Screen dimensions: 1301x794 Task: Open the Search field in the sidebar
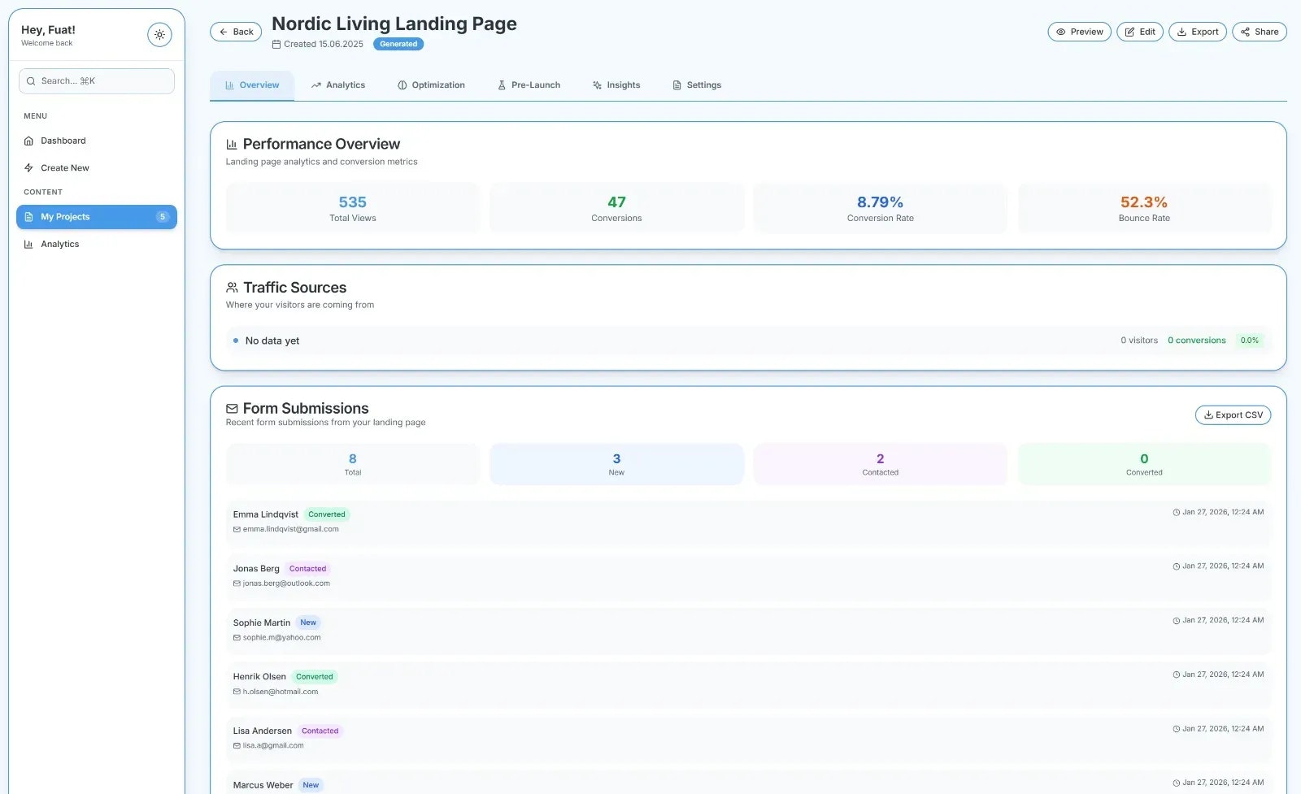tap(96, 80)
